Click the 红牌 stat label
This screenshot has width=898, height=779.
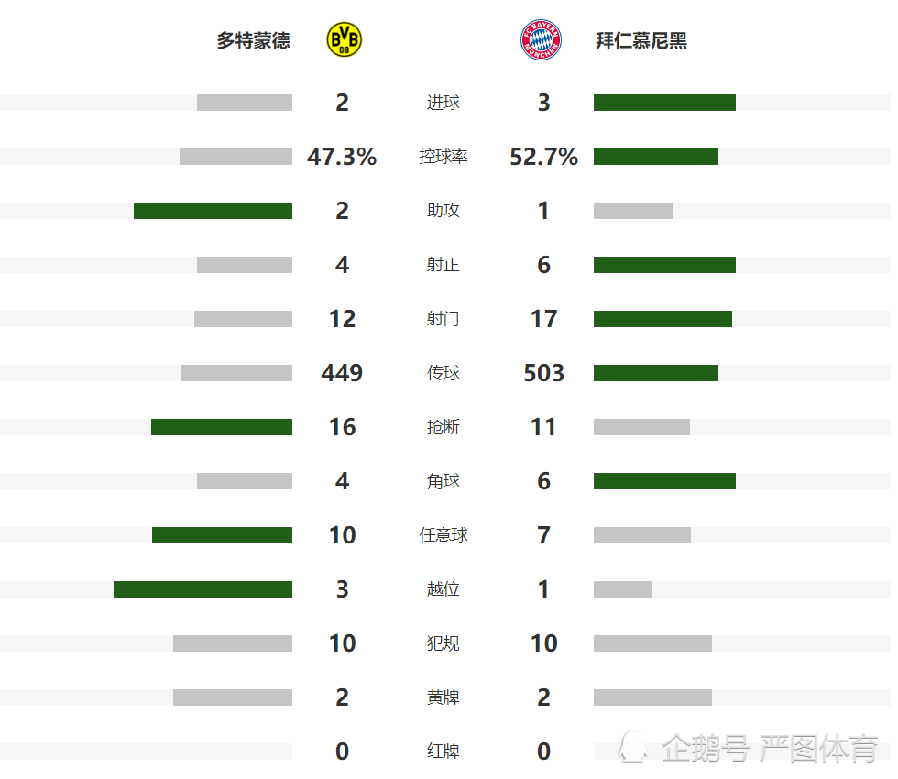tap(443, 751)
